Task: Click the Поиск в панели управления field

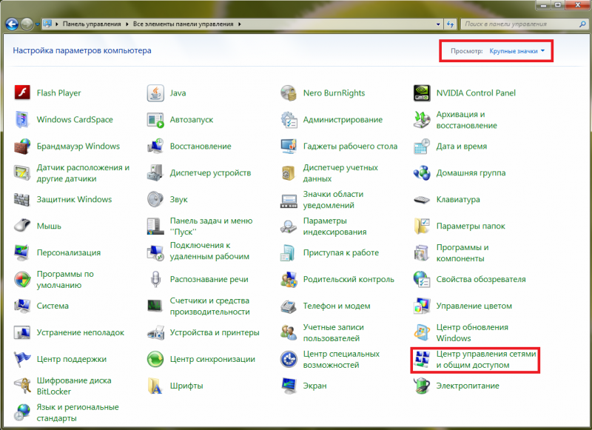Action: pyautogui.click(x=524, y=24)
